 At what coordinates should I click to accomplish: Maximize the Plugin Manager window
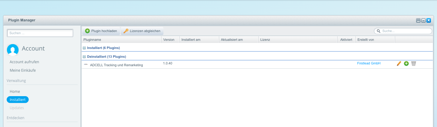click(423, 20)
